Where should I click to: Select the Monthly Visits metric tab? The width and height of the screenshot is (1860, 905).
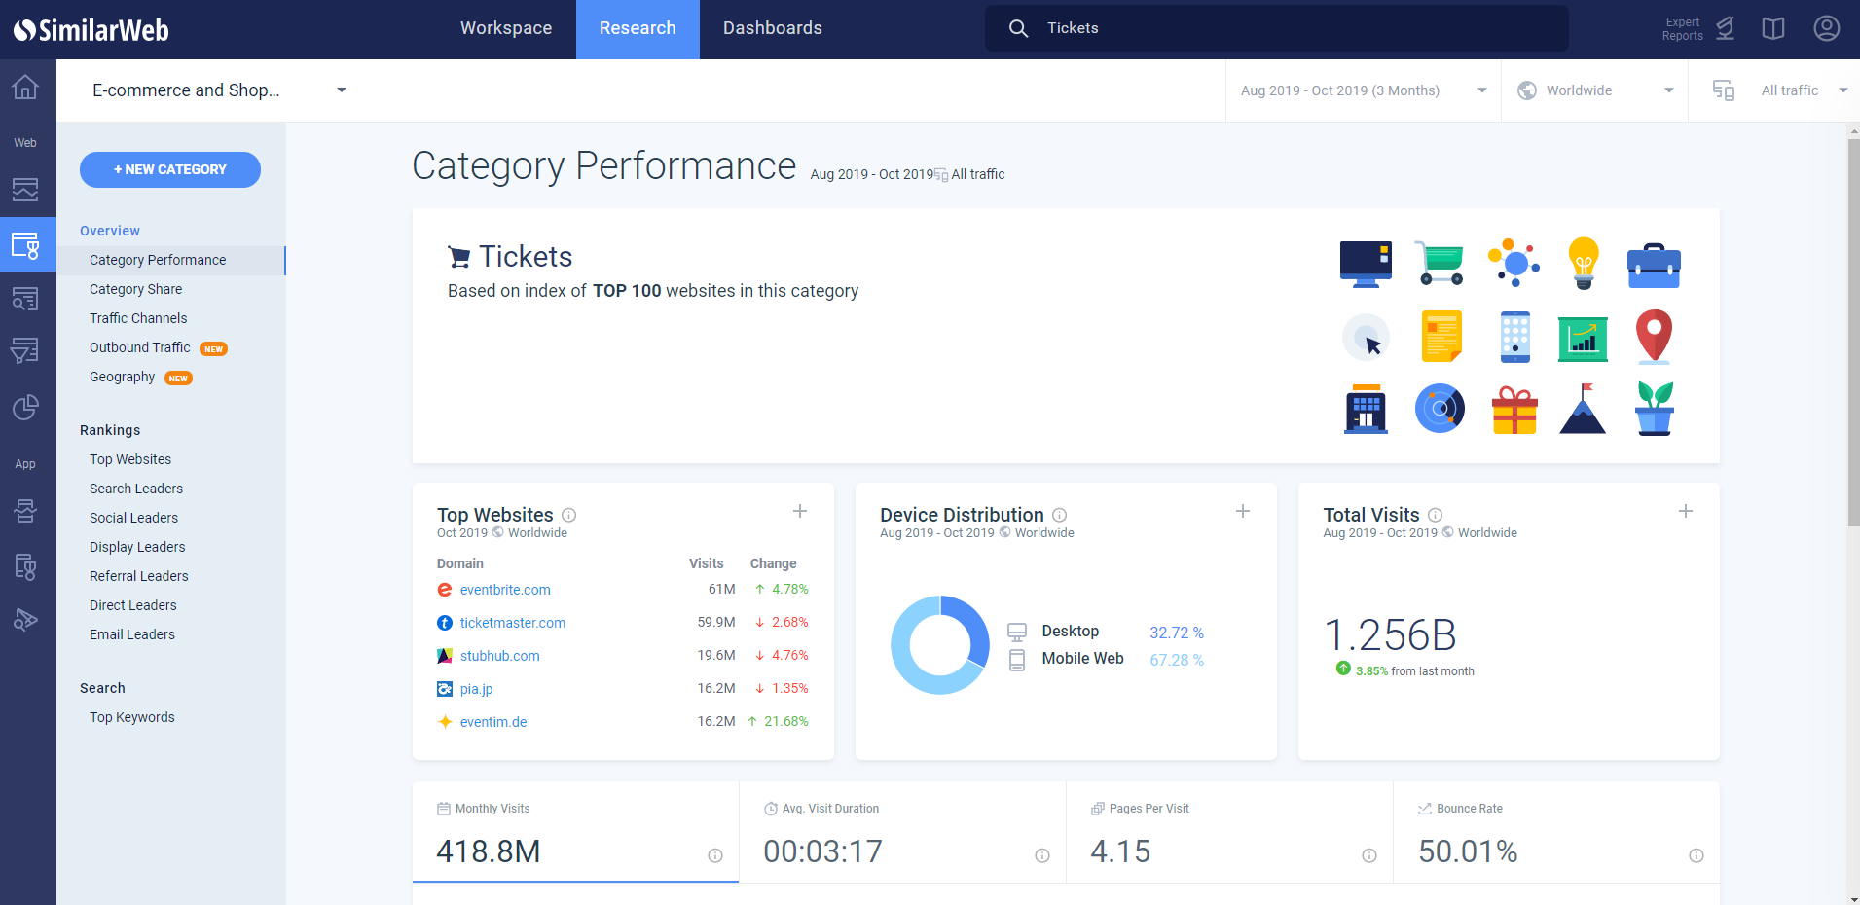pos(575,832)
